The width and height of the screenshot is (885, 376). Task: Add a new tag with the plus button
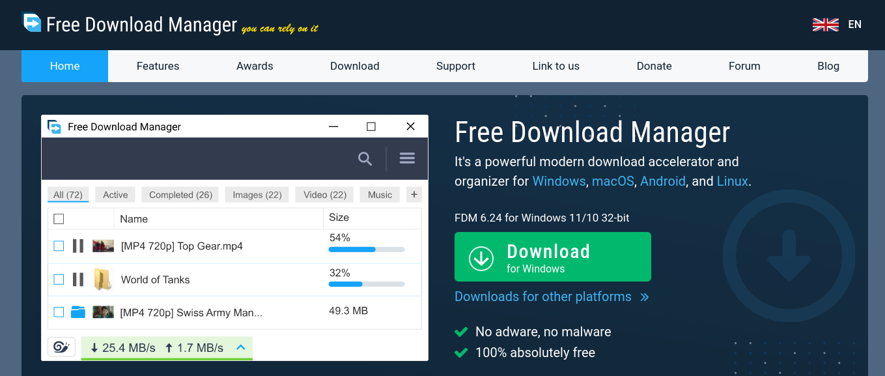(414, 194)
